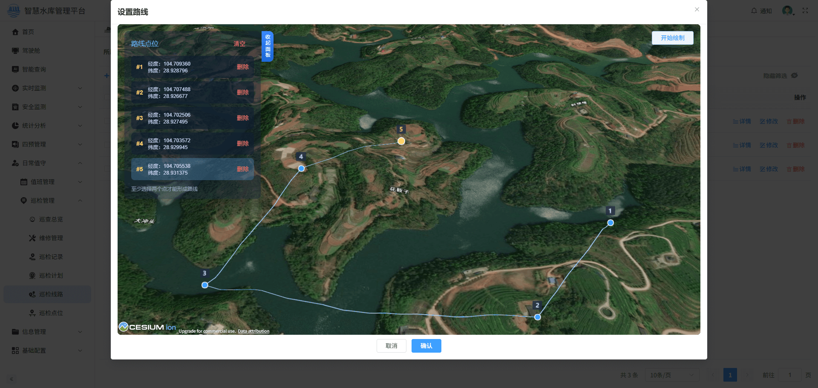Click the home icon in sidebar
This screenshot has height=388, width=818.
tap(15, 32)
